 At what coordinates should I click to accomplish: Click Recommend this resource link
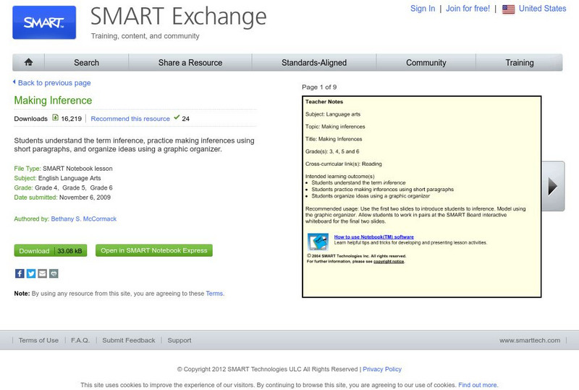pyautogui.click(x=130, y=119)
